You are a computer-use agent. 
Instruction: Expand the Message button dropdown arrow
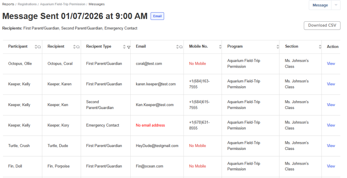point(336,5)
